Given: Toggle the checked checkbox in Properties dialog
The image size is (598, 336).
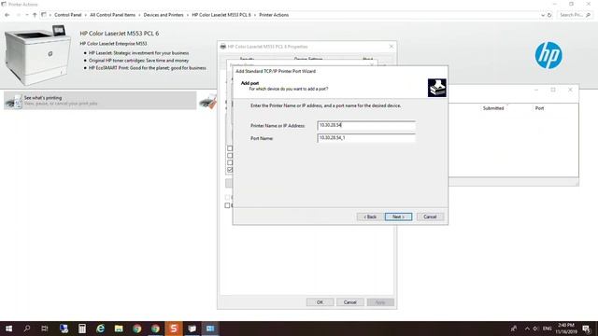Looking at the screenshot, I should 230,170.
